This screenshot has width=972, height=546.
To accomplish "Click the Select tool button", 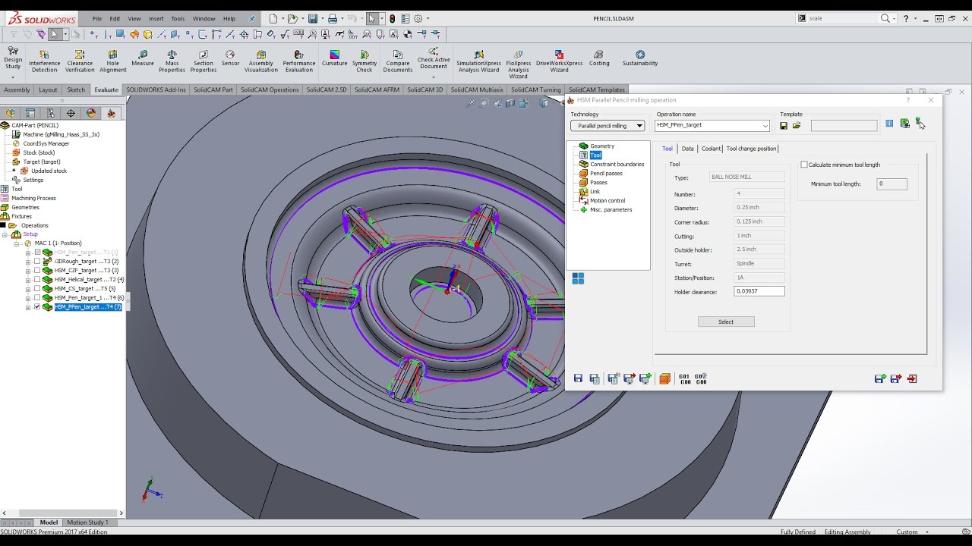I will pyautogui.click(x=726, y=322).
